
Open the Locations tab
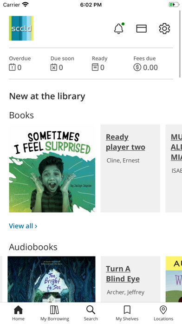click(x=163, y=313)
